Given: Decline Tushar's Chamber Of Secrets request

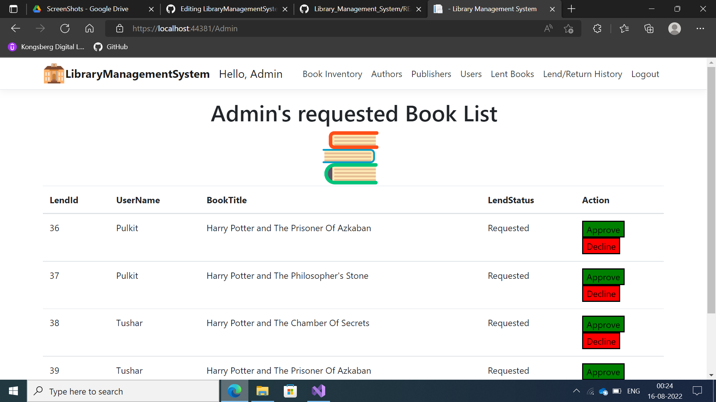Looking at the screenshot, I should (x=601, y=341).
